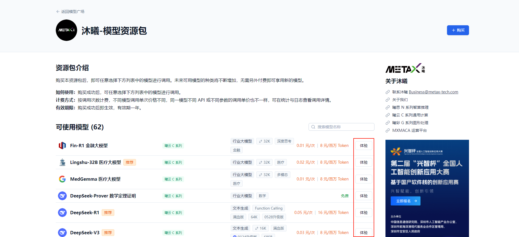Click Lingshu-32B 医疗大模型 name
519x237 pixels.
point(95,162)
